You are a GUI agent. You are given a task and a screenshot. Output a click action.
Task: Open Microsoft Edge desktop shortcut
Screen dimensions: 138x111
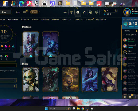coord(21,3)
